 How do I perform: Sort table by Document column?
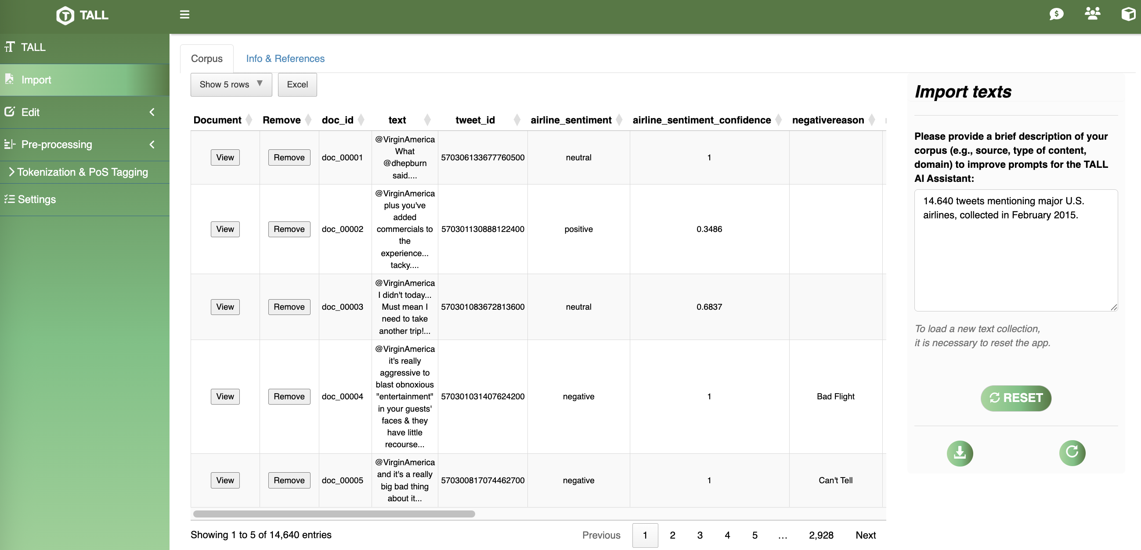223,119
